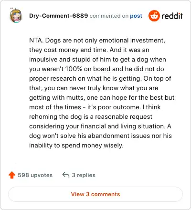Click the word 'NTA.' in the comment
The height and width of the screenshot is (210, 191).
[36, 40]
